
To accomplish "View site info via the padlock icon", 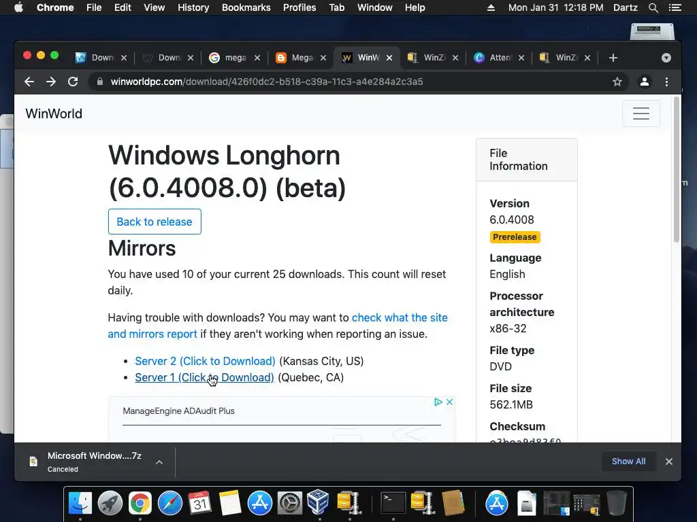I will [100, 82].
